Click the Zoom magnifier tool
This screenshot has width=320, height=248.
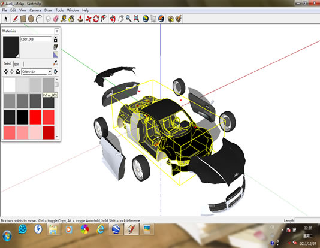(128, 19)
